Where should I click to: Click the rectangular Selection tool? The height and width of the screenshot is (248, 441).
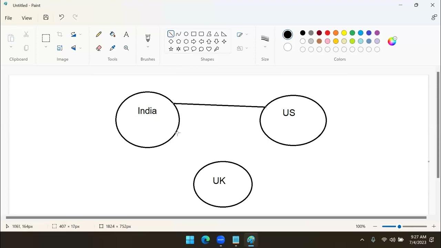[x=46, y=38]
